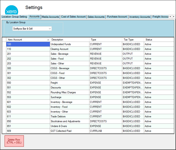Open the Purchase Account tab

click(x=117, y=17)
